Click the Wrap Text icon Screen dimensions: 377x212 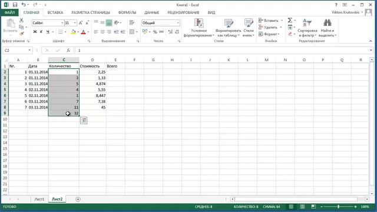coord(132,22)
